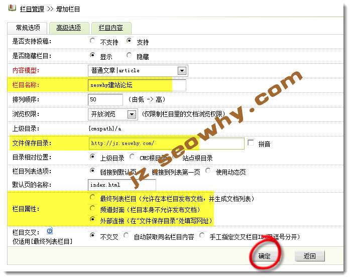
Task: Click the 栏目名称 text field
Action: tap(137, 85)
